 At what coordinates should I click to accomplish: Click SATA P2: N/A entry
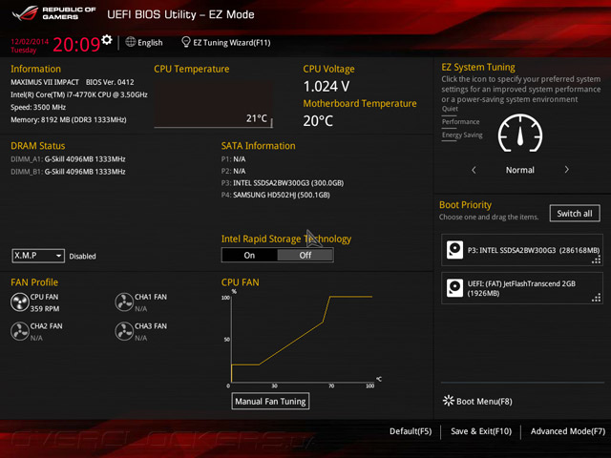click(x=233, y=171)
